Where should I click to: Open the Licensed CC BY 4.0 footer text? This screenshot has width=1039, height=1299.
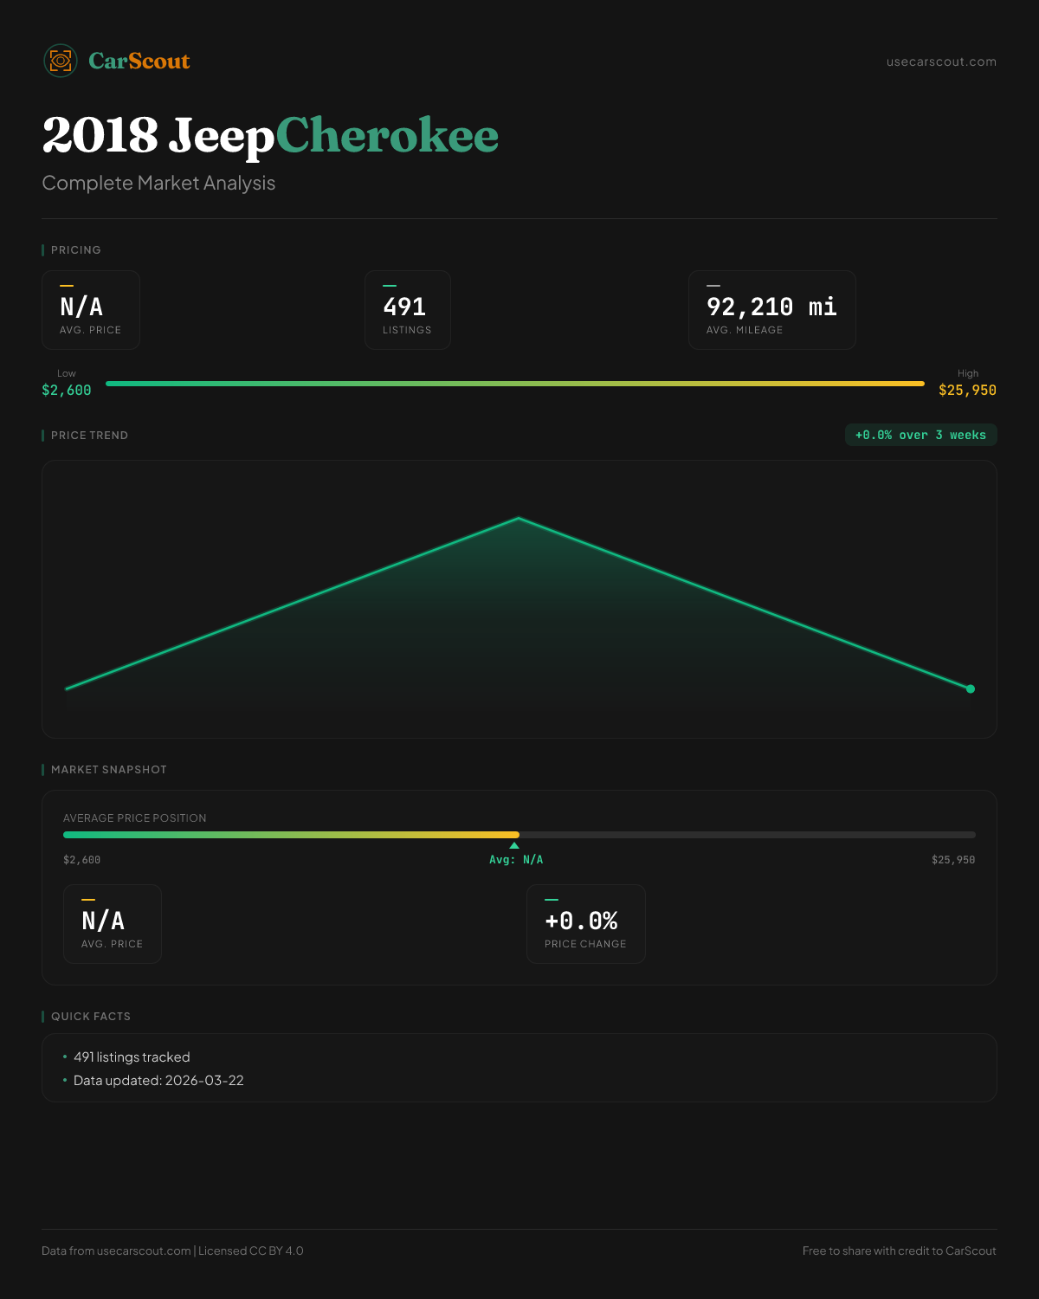pos(250,1251)
